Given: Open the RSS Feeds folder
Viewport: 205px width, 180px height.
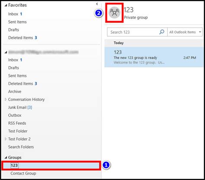Looking at the screenshot, I should [17, 123].
